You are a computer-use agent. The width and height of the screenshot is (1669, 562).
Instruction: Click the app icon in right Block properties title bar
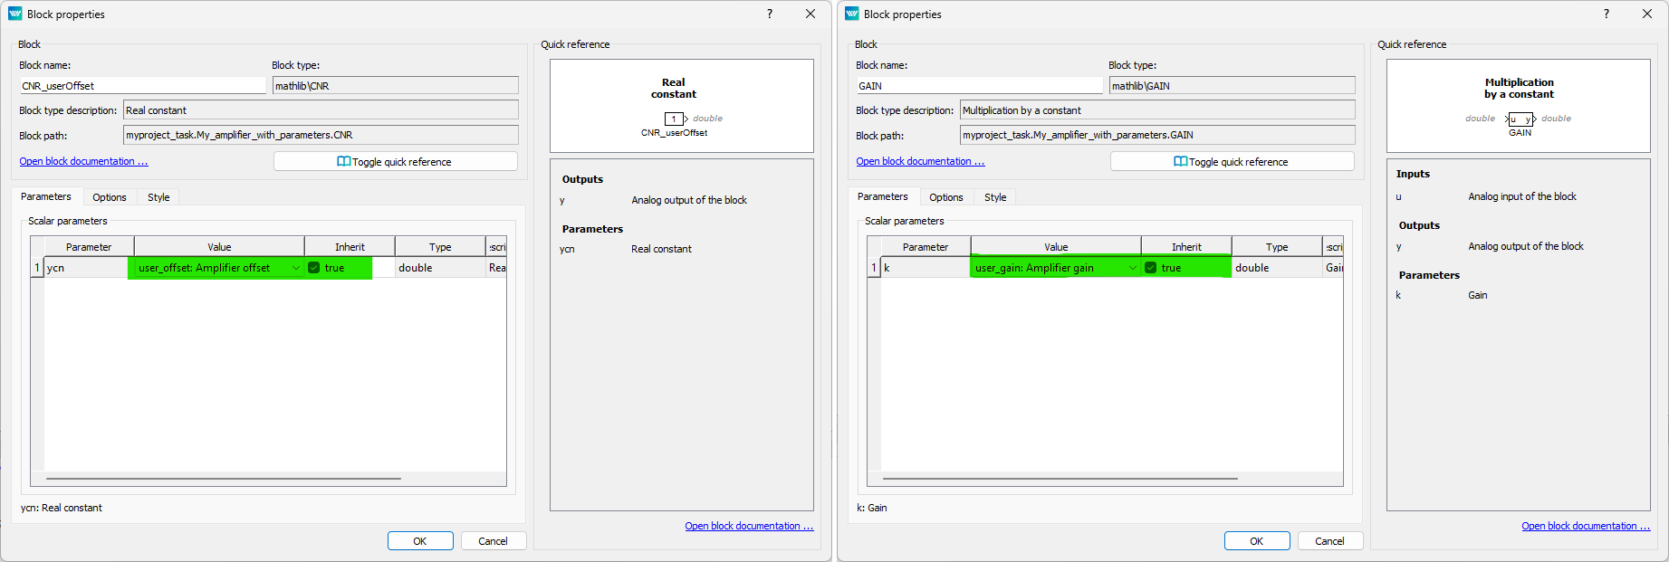tap(852, 14)
